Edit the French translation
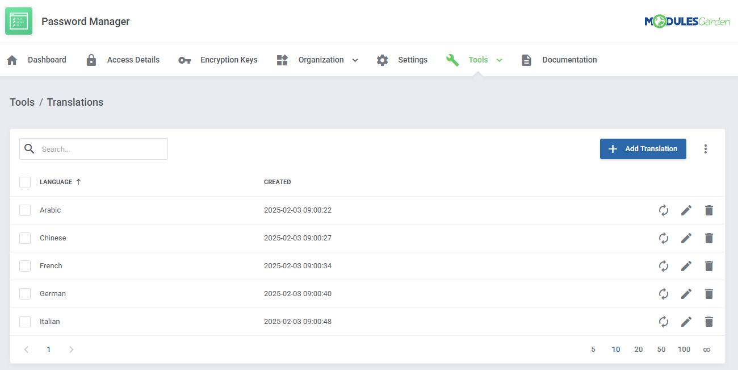The image size is (738, 370). pos(686,266)
